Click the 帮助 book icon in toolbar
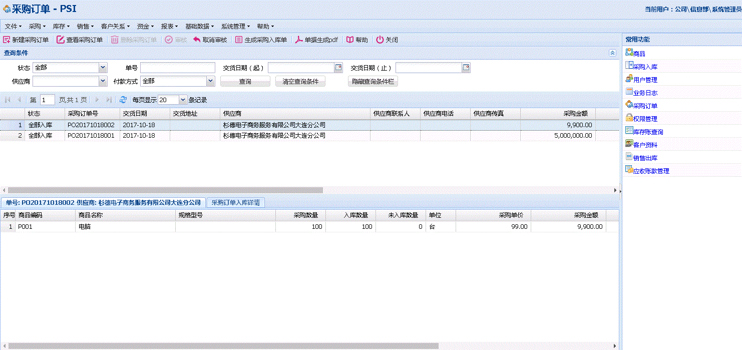Image resolution: width=742 pixels, height=350 pixels. pos(350,40)
